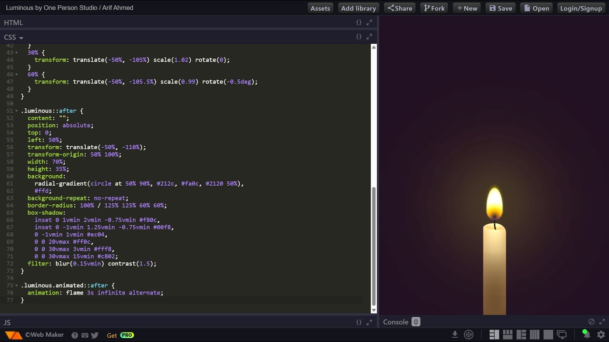Image resolution: width=609 pixels, height=342 pixels.
Task: Download the creation as a file
Action: [455, 335]
